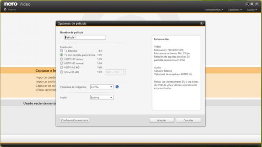Select Ultra HD (4K) resolution

coord(62,72)
